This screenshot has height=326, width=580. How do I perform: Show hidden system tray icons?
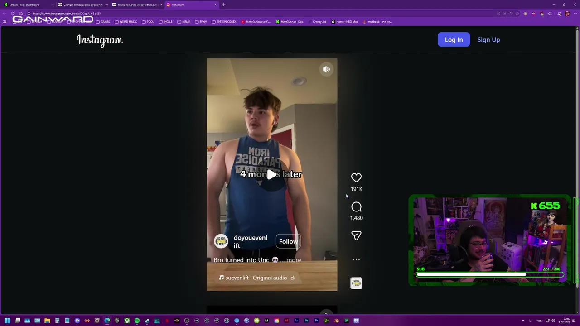523,321
